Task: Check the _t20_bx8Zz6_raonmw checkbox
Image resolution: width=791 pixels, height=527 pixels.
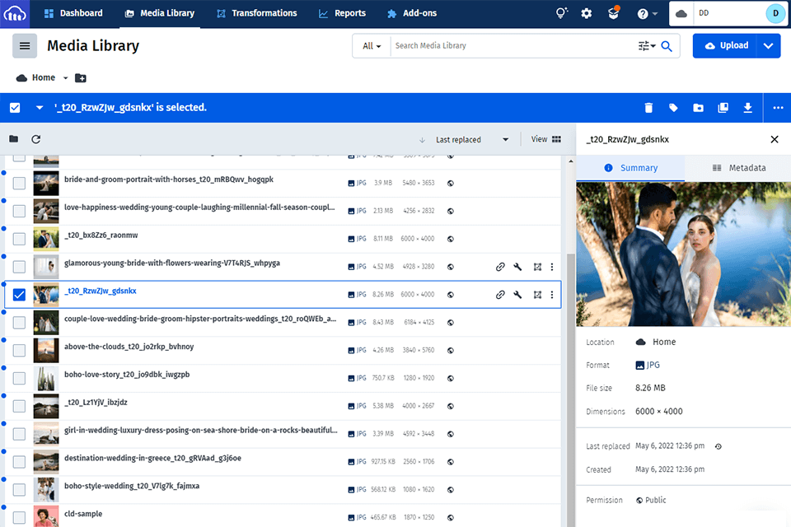Action: [x=19, y=239]
